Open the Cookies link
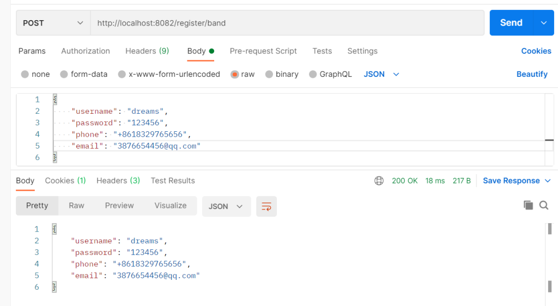This screenshot has width=558, height=306. pos(536,51)
